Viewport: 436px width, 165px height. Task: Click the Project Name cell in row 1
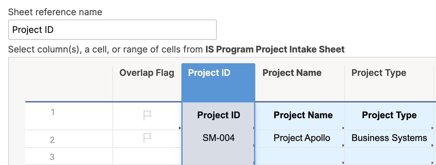click(x=303, y=115)
